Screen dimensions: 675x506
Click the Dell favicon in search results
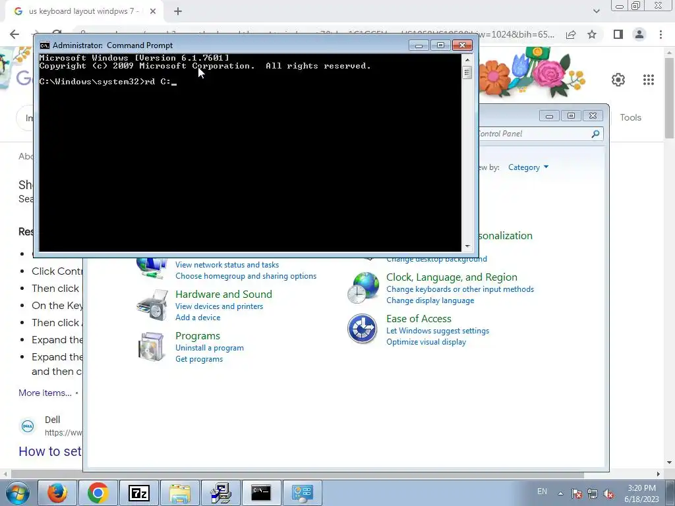28,426
